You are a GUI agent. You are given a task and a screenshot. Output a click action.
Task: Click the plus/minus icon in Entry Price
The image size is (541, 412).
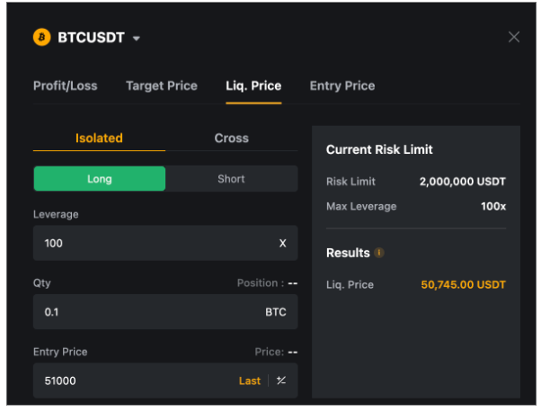click(x=281, y=381)
